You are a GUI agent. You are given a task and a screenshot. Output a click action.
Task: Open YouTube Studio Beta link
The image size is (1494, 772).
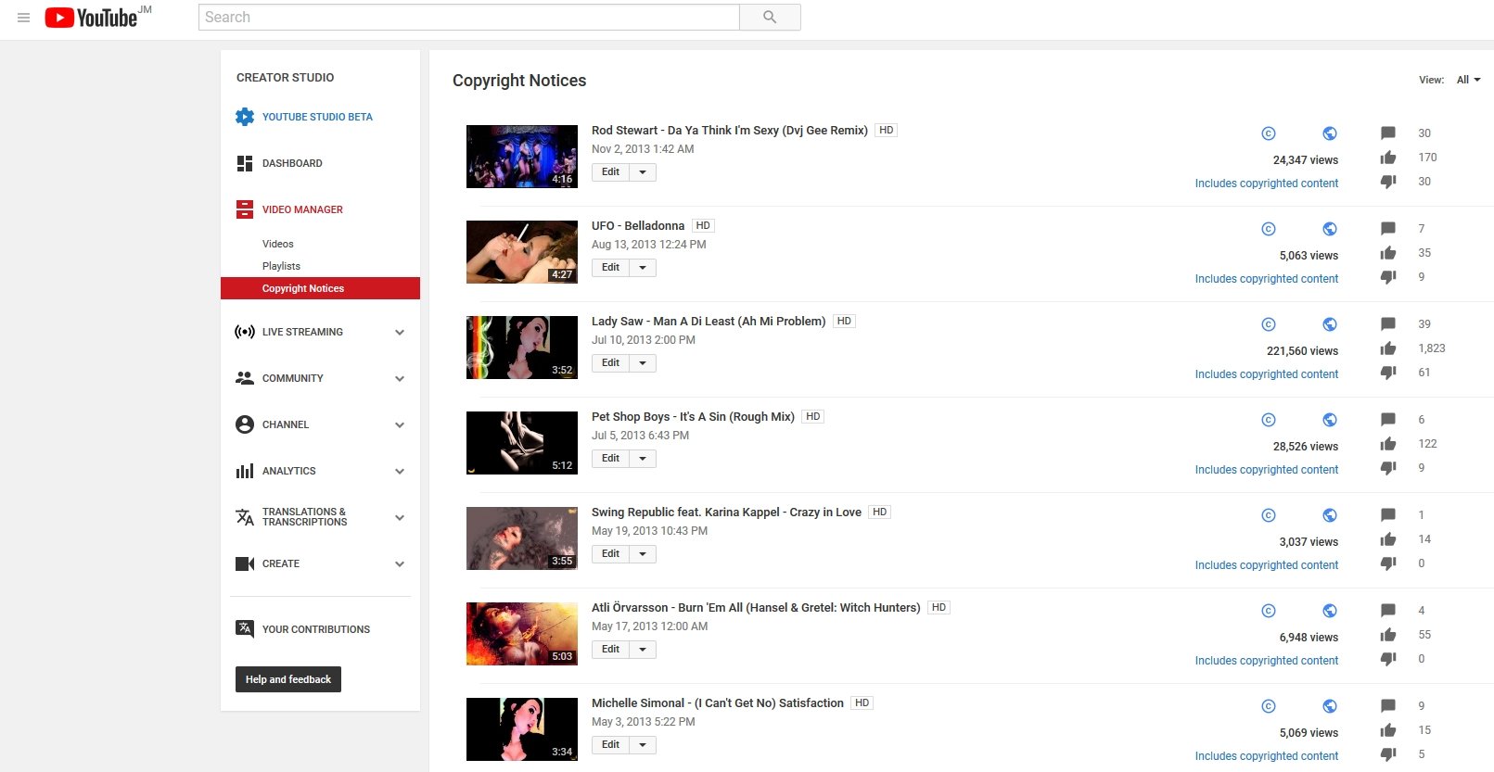tap(317, 117)
